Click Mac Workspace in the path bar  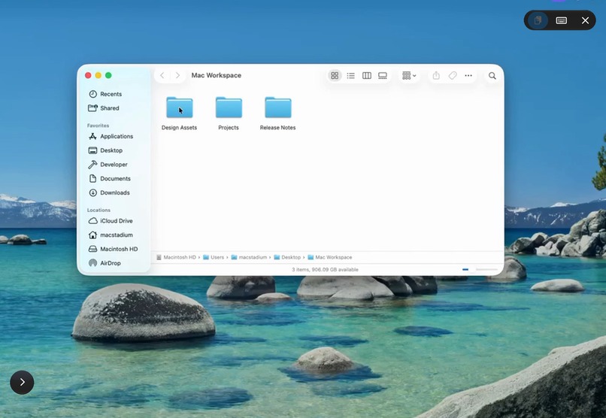point(330,257)
